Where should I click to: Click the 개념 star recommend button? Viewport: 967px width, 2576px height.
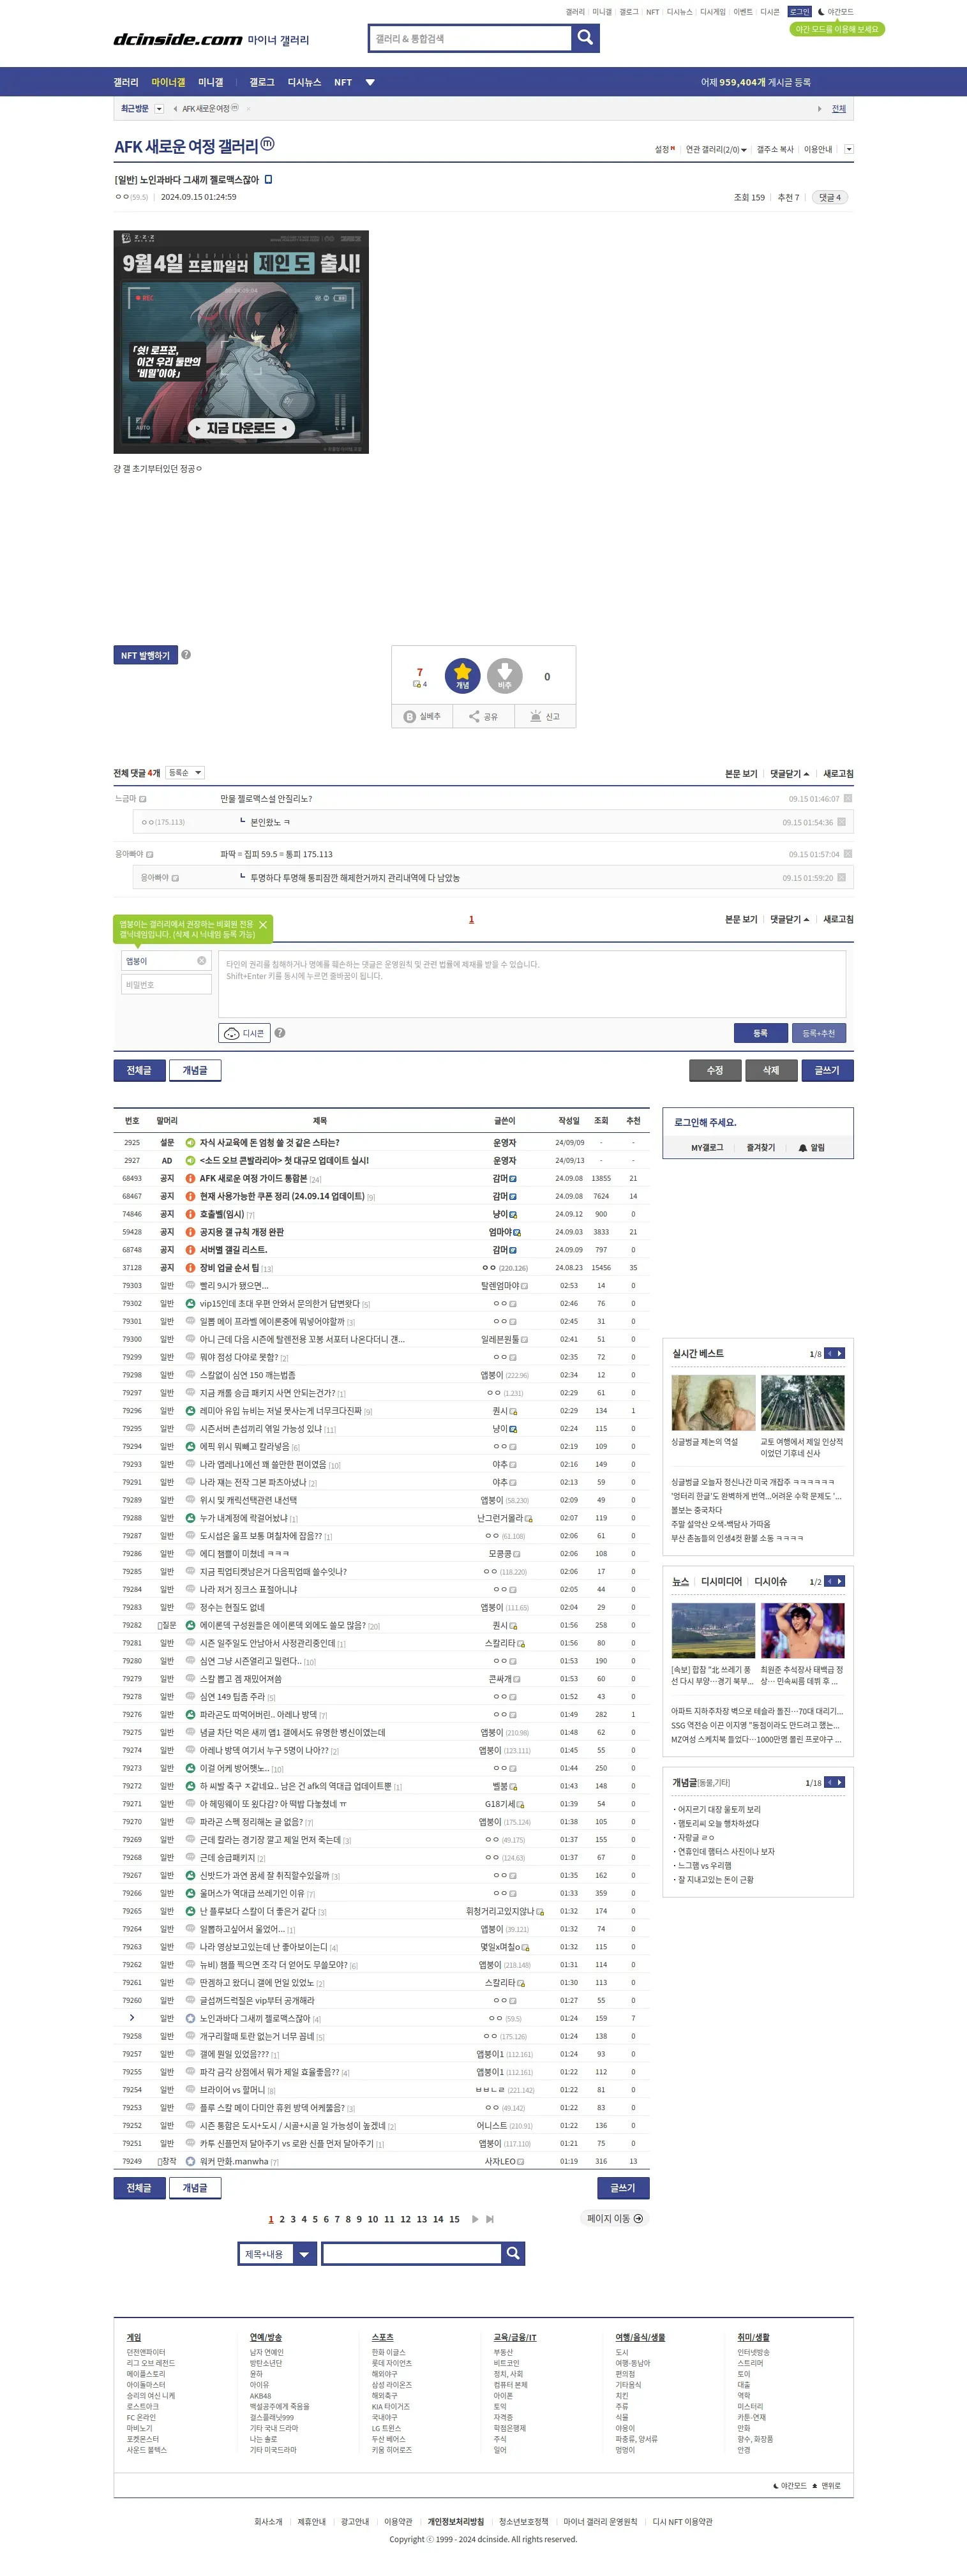pyautogui.click(x=462, y=676)
